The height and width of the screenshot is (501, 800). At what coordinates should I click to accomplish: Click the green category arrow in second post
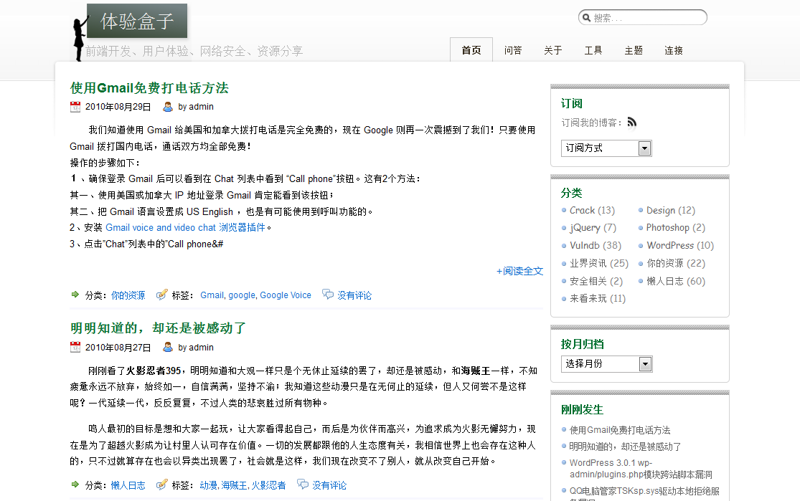tap(75, 485)
